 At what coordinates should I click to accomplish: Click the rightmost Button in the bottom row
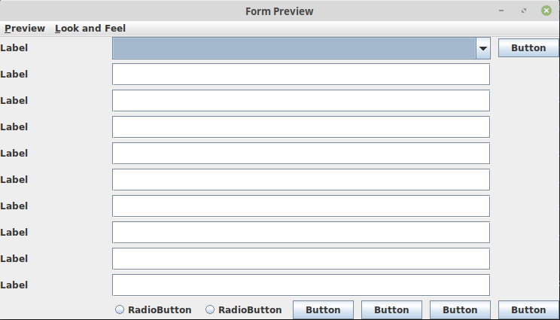pos(528,309)
